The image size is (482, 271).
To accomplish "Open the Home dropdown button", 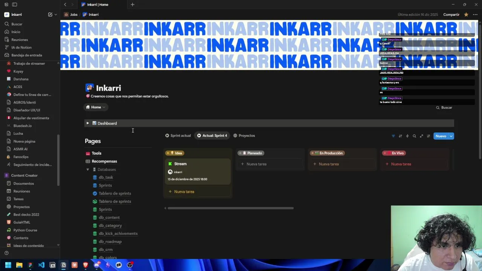I will click(x=96, y=107).
